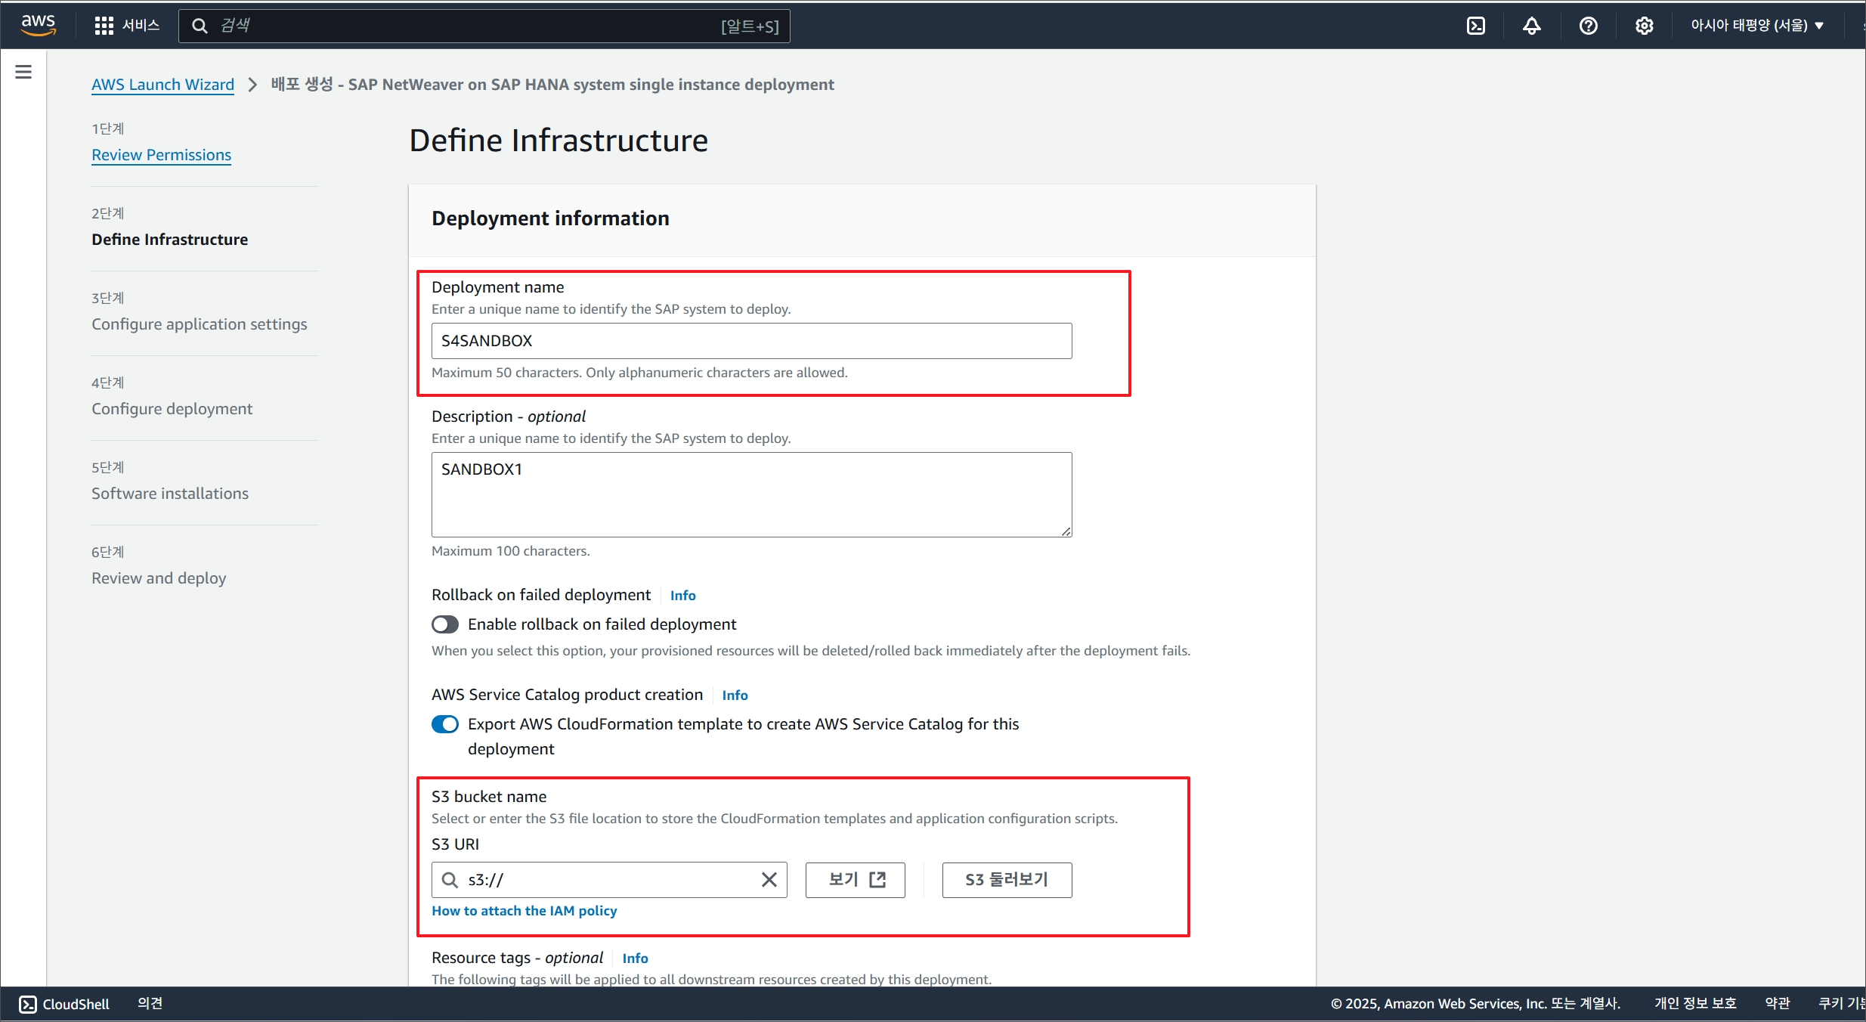Open the help question mark icon
Screen dimensions: 1866x1022
tap(1588, 26)
